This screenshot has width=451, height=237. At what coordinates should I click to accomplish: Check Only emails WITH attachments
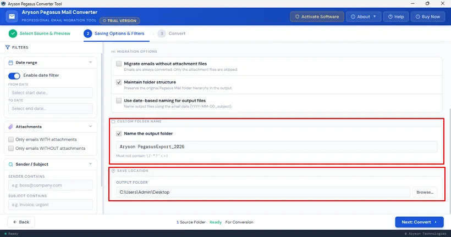click(11, 139)
